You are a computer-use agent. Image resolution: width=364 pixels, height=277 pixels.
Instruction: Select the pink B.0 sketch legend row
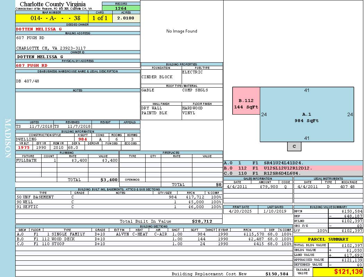pyautogui.click(x=293, y=168)
